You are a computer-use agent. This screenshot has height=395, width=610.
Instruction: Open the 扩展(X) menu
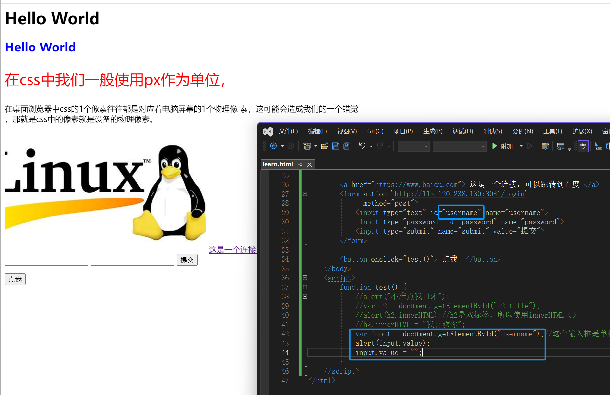coord(582,131)
